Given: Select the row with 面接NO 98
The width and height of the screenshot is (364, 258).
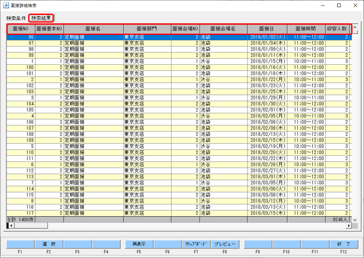Looking at the screenshot, I should [x=179, y=49].
